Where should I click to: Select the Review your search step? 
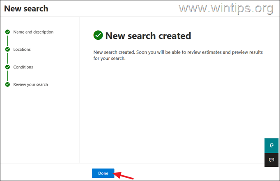(x=31, y=84)
